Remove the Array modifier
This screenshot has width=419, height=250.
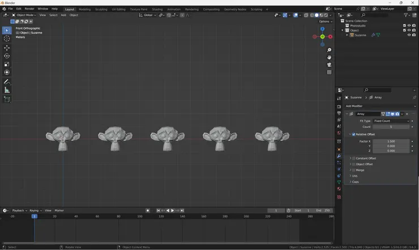coord(407,114)
